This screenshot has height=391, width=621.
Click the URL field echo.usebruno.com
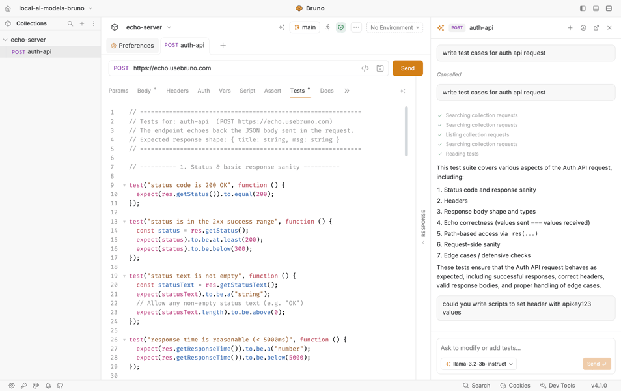(172, 68)
